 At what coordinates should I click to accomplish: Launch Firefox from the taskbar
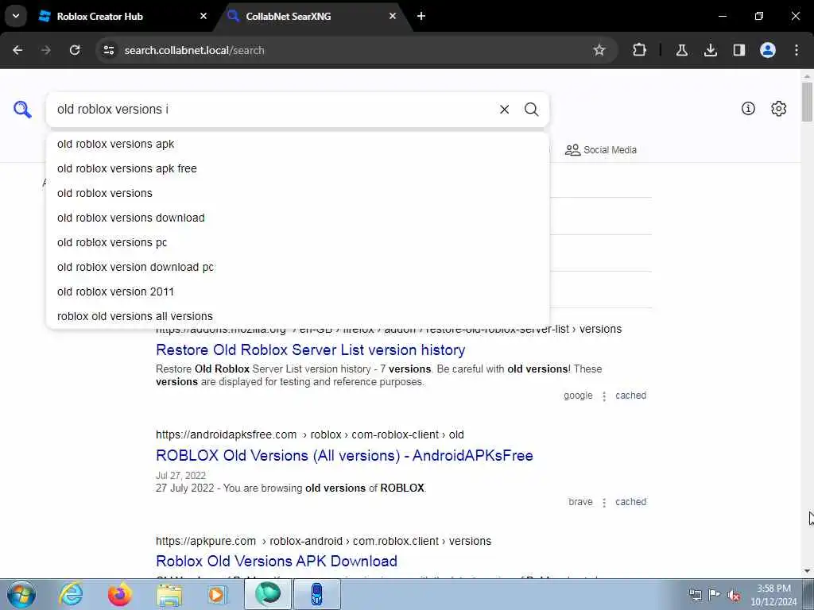(119, 594)
